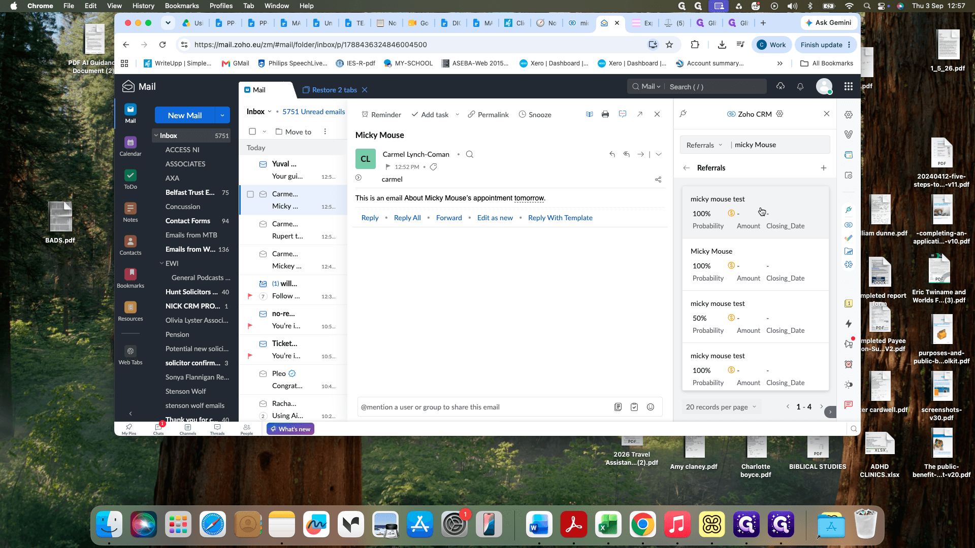Image resolution: width=975 pixels, height=548 pixels.
Task: Print the open email
Action: point(605,115)
